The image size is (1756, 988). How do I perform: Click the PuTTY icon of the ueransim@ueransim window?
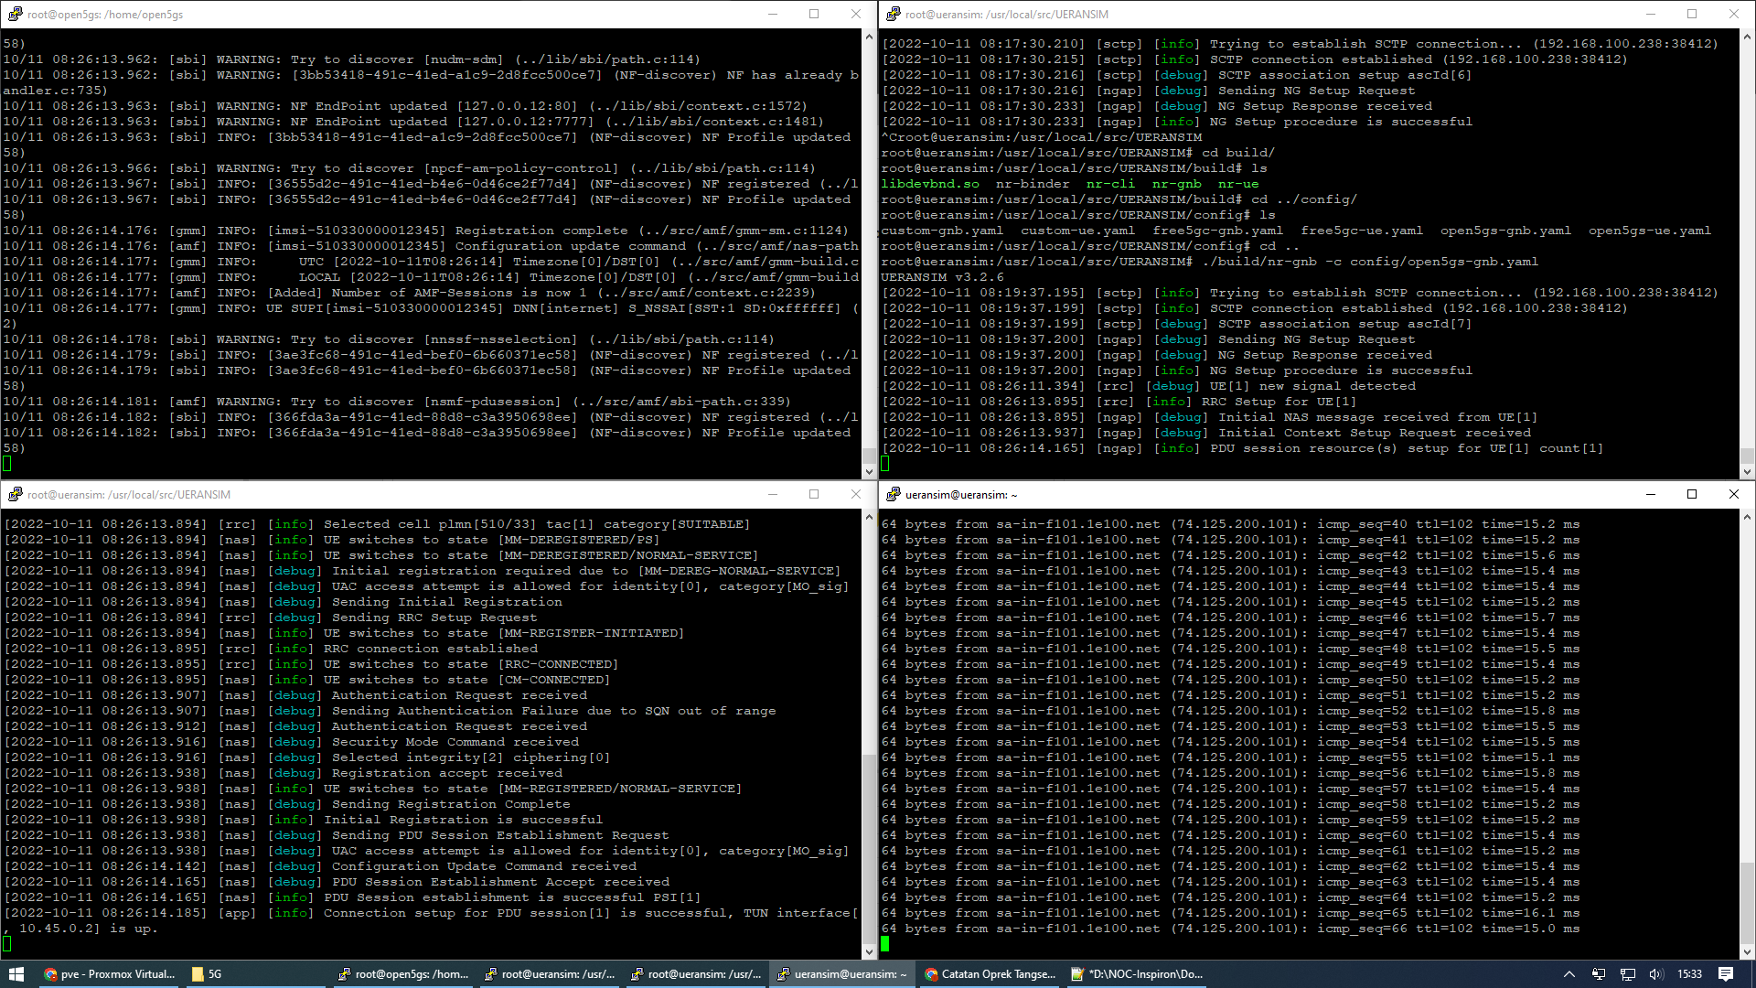(893, 494)
